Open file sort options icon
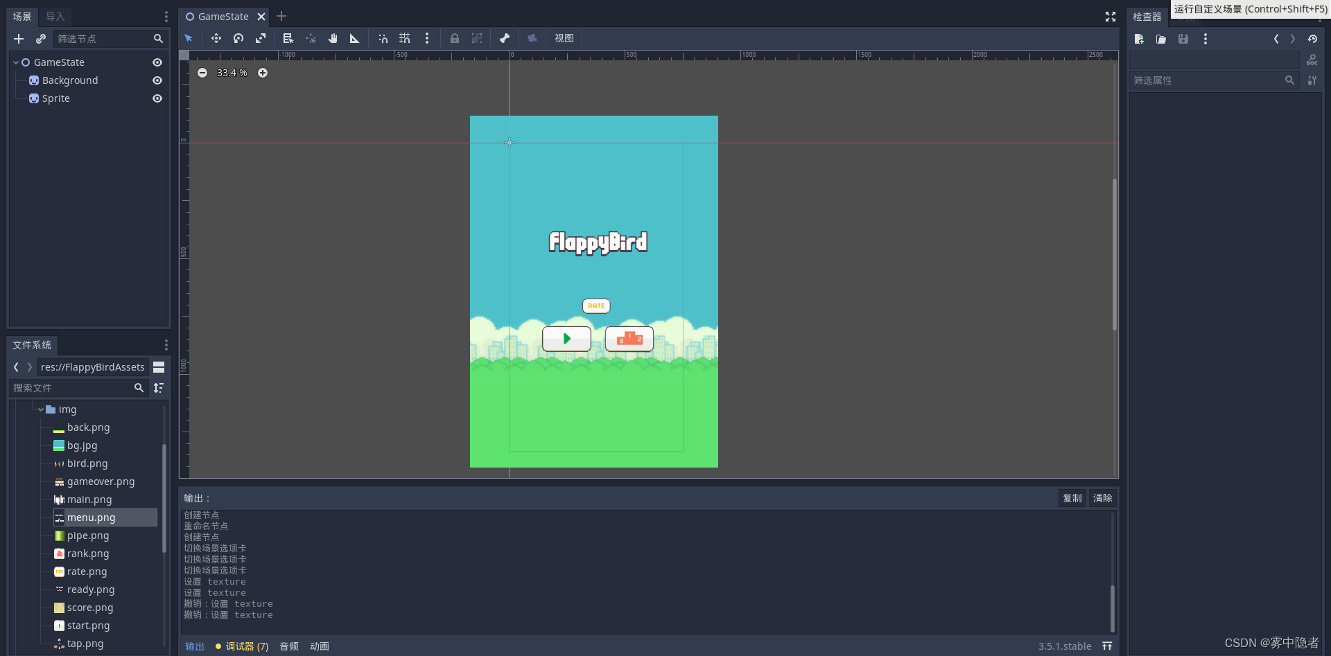1331x656 pixels. 159,388
